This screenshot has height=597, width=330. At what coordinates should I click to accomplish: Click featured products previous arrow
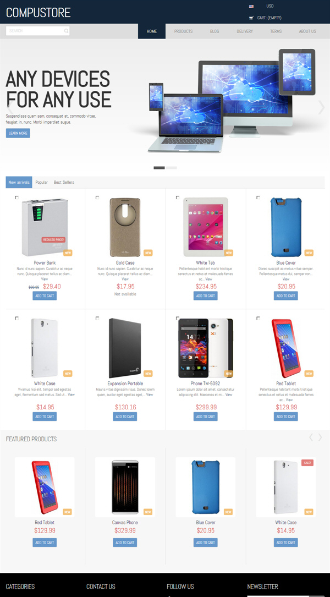(x=311, y=437)
